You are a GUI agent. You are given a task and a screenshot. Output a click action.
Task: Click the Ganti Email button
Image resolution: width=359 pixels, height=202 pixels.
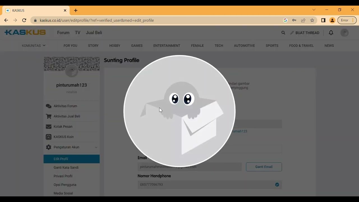click(264, 167)
